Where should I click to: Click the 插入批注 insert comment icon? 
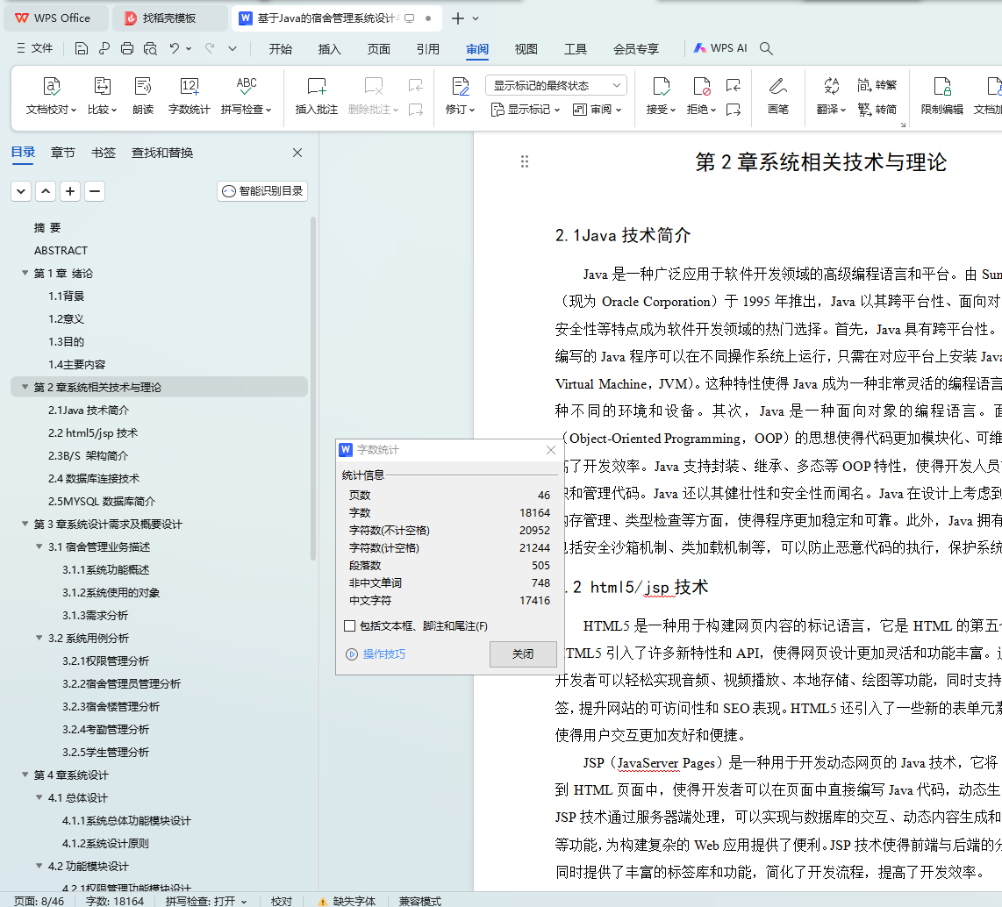(x=316, y=87)
